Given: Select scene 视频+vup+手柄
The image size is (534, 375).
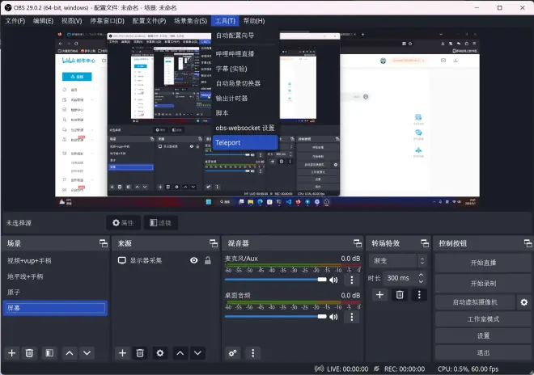Looking at the screenshot, I should [55, 261].
